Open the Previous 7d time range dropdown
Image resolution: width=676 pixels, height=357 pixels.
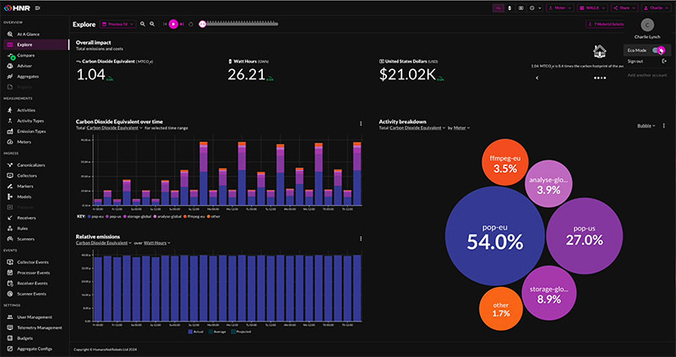(117, 24)
